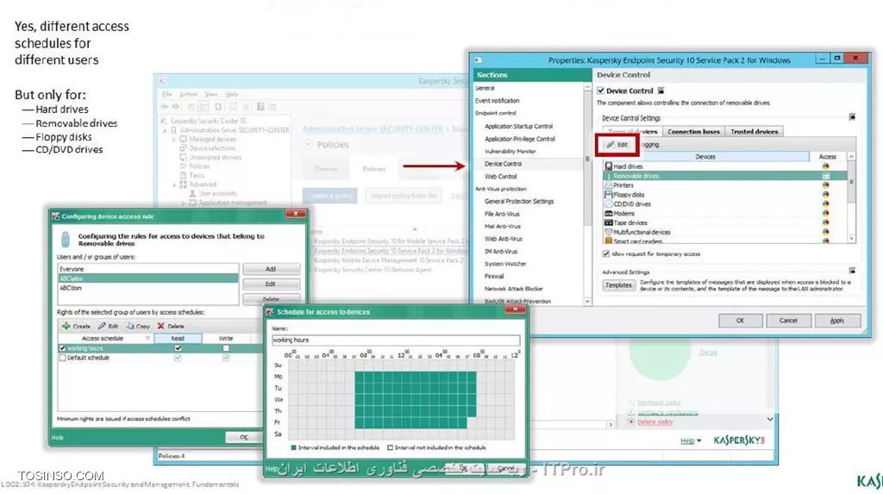Click the Managed devices tree icon
Image resolution: width=883 pixels, height=494 pixels.
point(183,139)
